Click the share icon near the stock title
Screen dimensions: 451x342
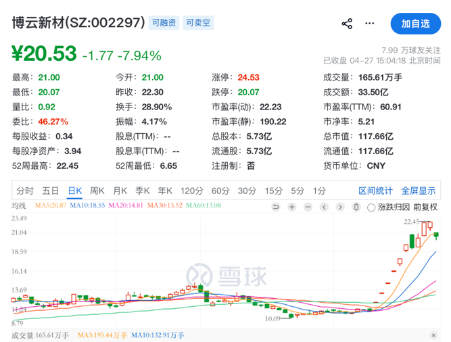coord(347,24)
